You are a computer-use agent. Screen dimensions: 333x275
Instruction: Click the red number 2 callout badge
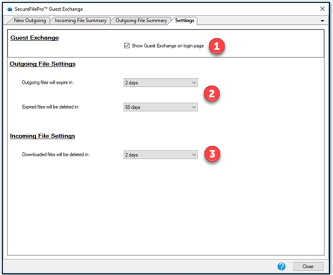211,93
